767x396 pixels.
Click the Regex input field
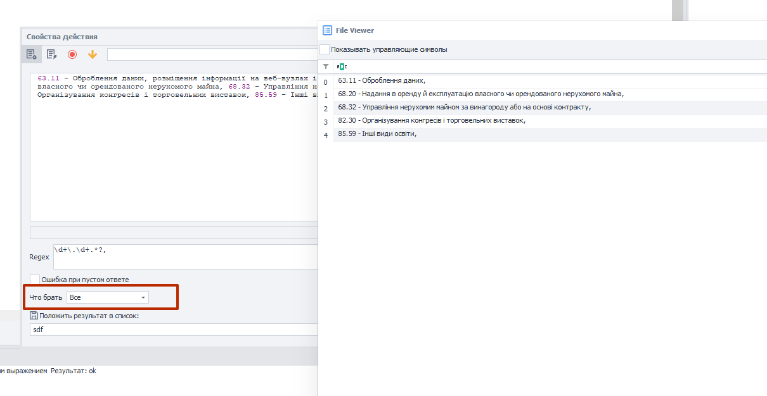(x=185, y=257)
